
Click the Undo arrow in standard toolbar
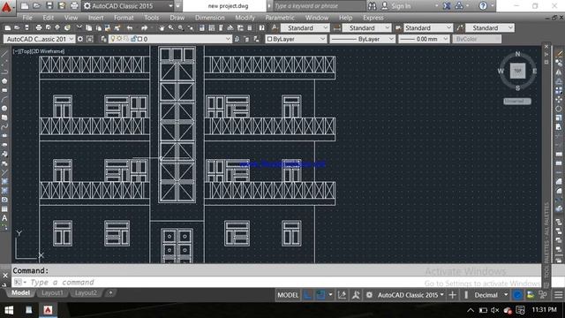(130, 27)
